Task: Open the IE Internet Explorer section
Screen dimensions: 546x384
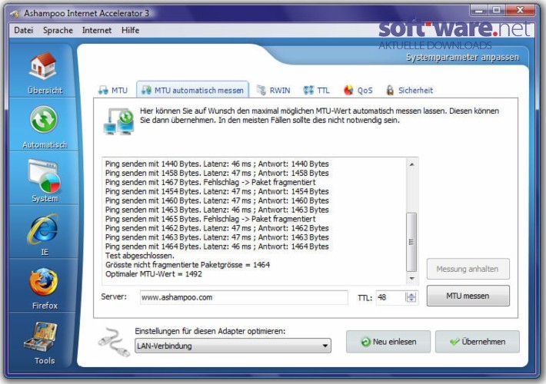Action: [44, 229]
